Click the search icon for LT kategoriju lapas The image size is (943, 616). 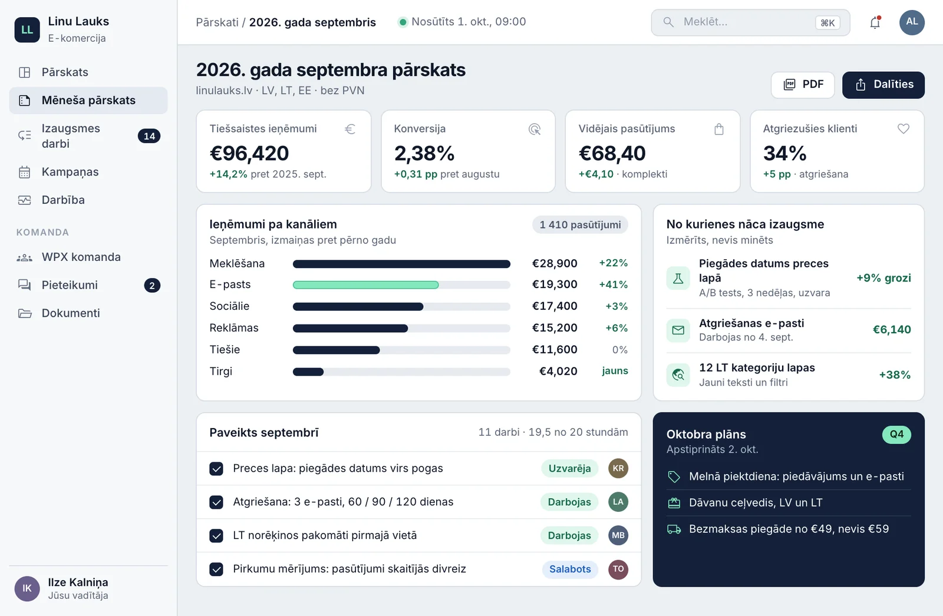[x=678, y=375]
